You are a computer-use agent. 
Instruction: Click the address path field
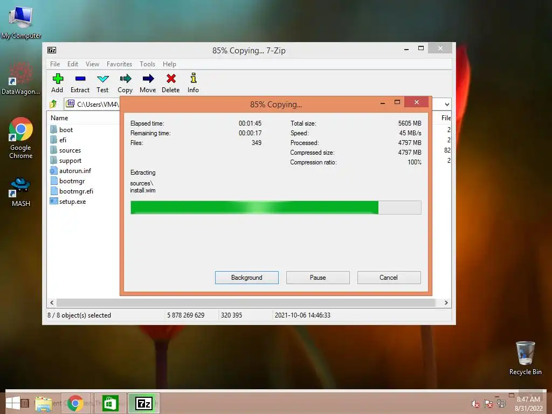coord(93,104)
